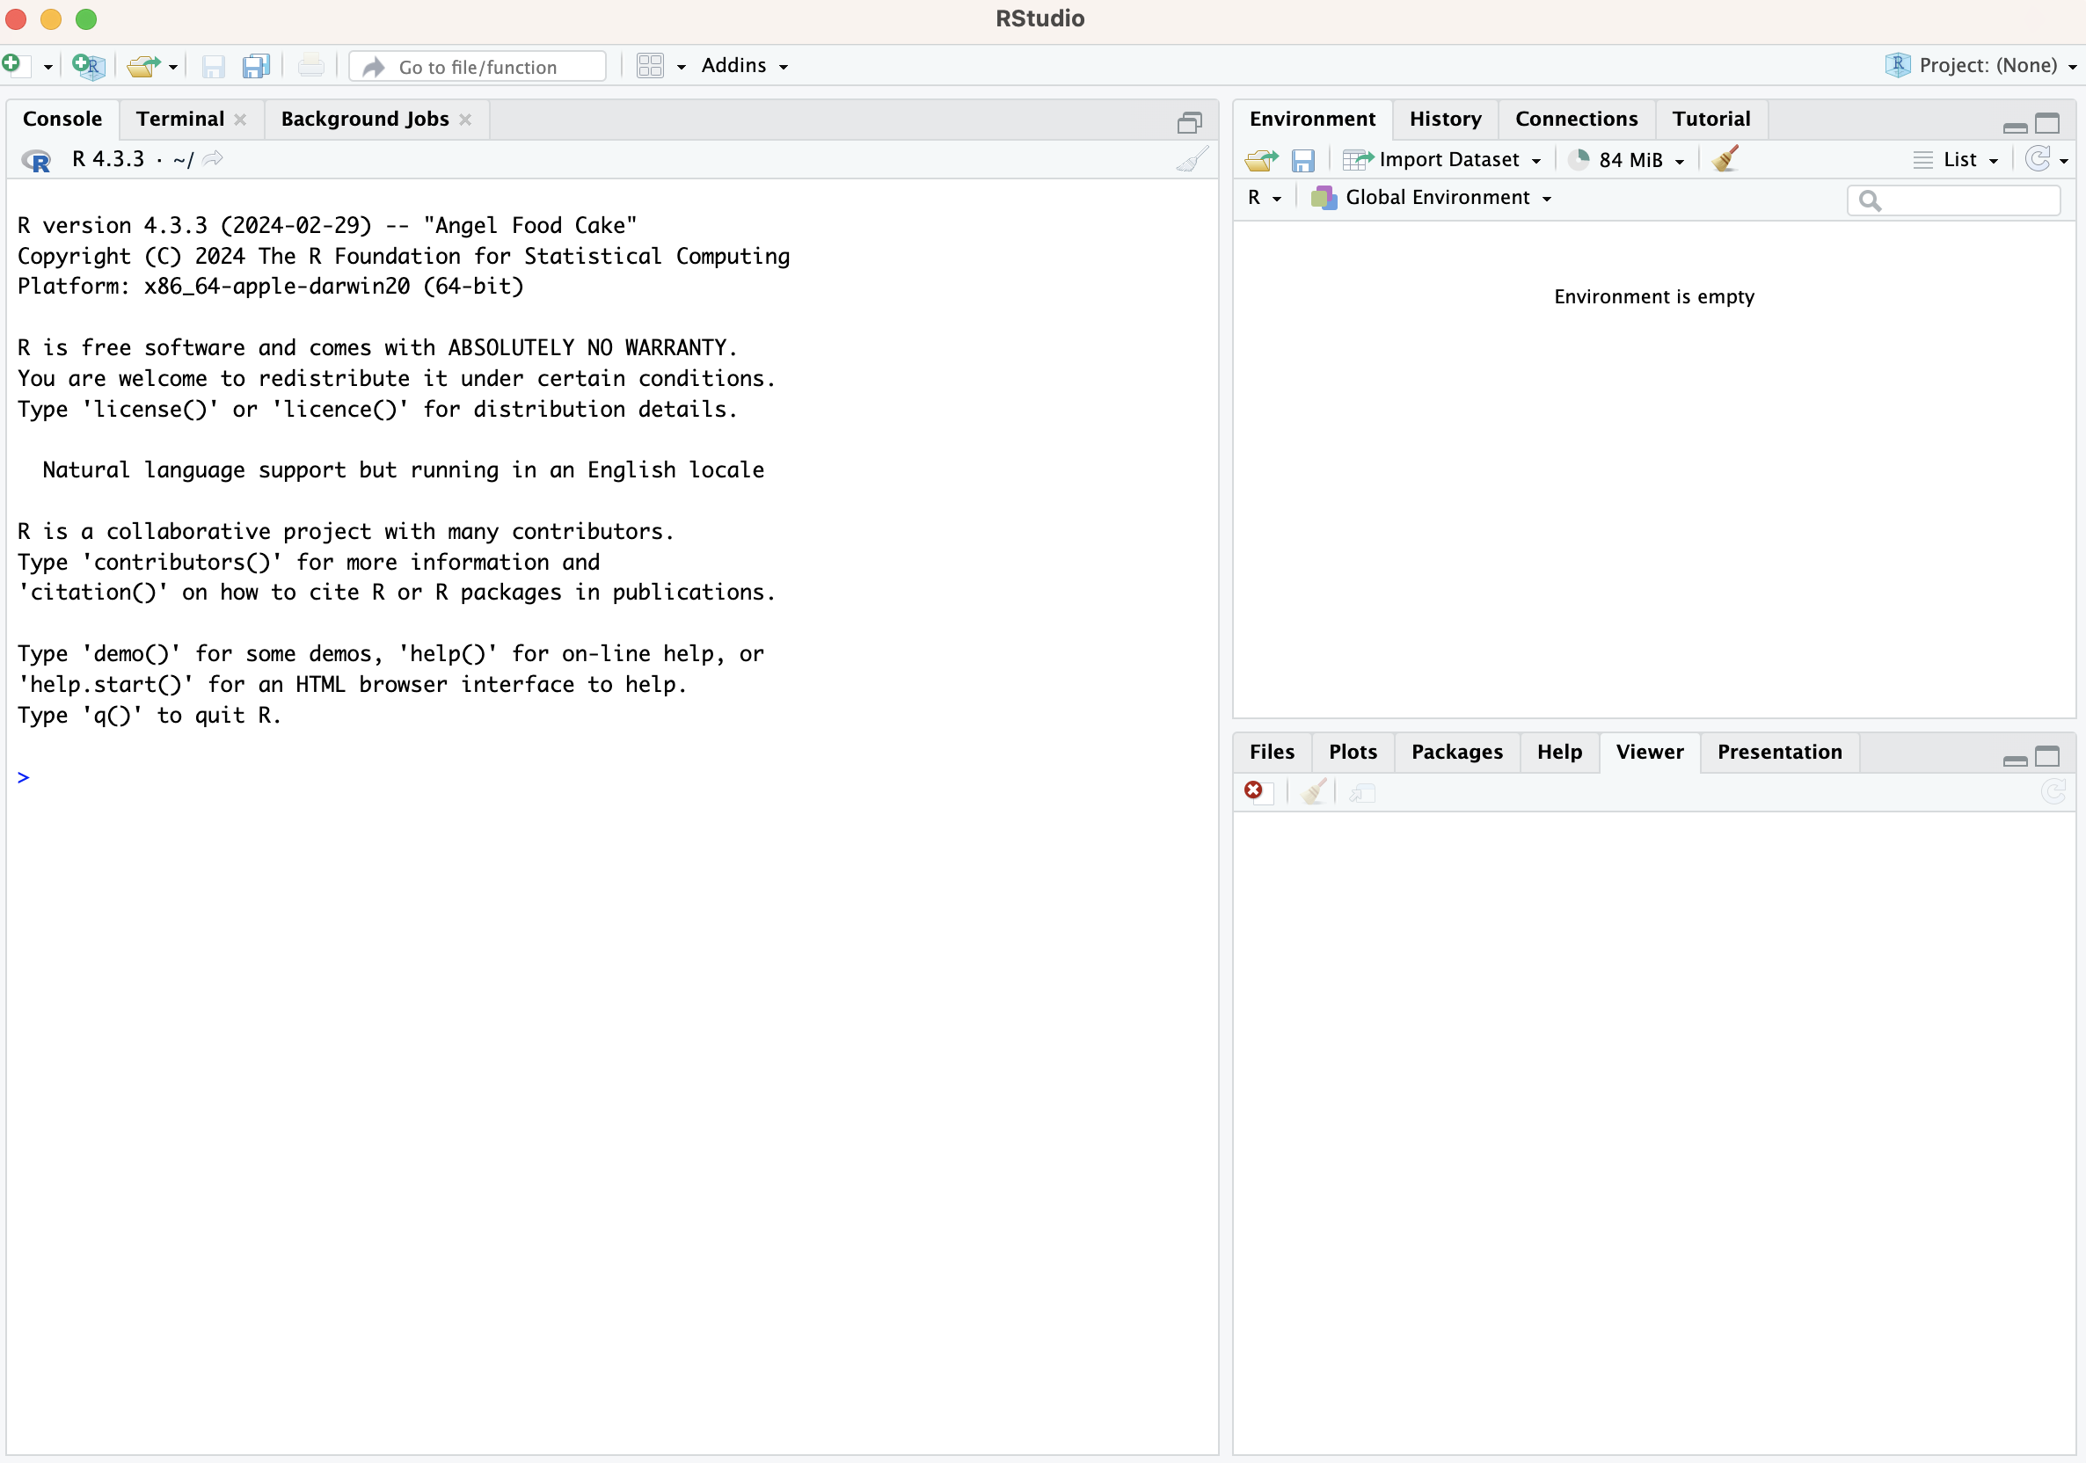
Task: Expand the Addins dropdown menu
Action: (x=745, y=65)
